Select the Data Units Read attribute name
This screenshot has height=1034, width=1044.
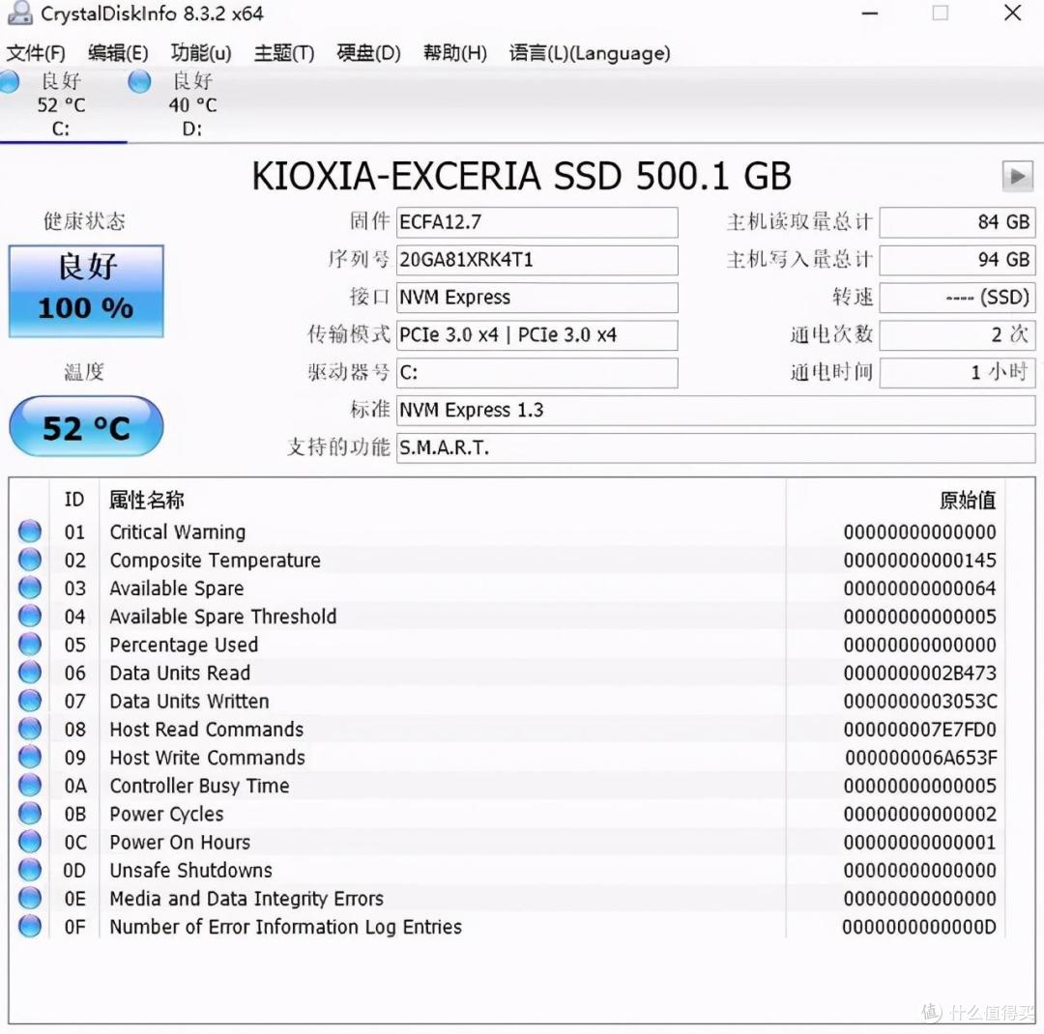coord(180,674)
